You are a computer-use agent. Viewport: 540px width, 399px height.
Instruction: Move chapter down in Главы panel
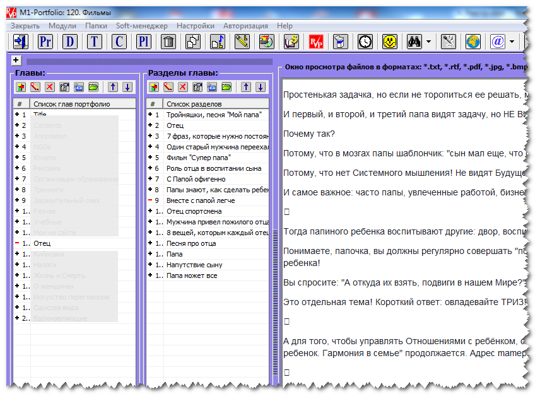pos(127,87)
